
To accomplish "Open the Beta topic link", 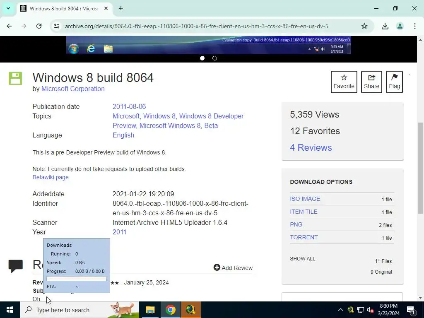I will [211, 126].
